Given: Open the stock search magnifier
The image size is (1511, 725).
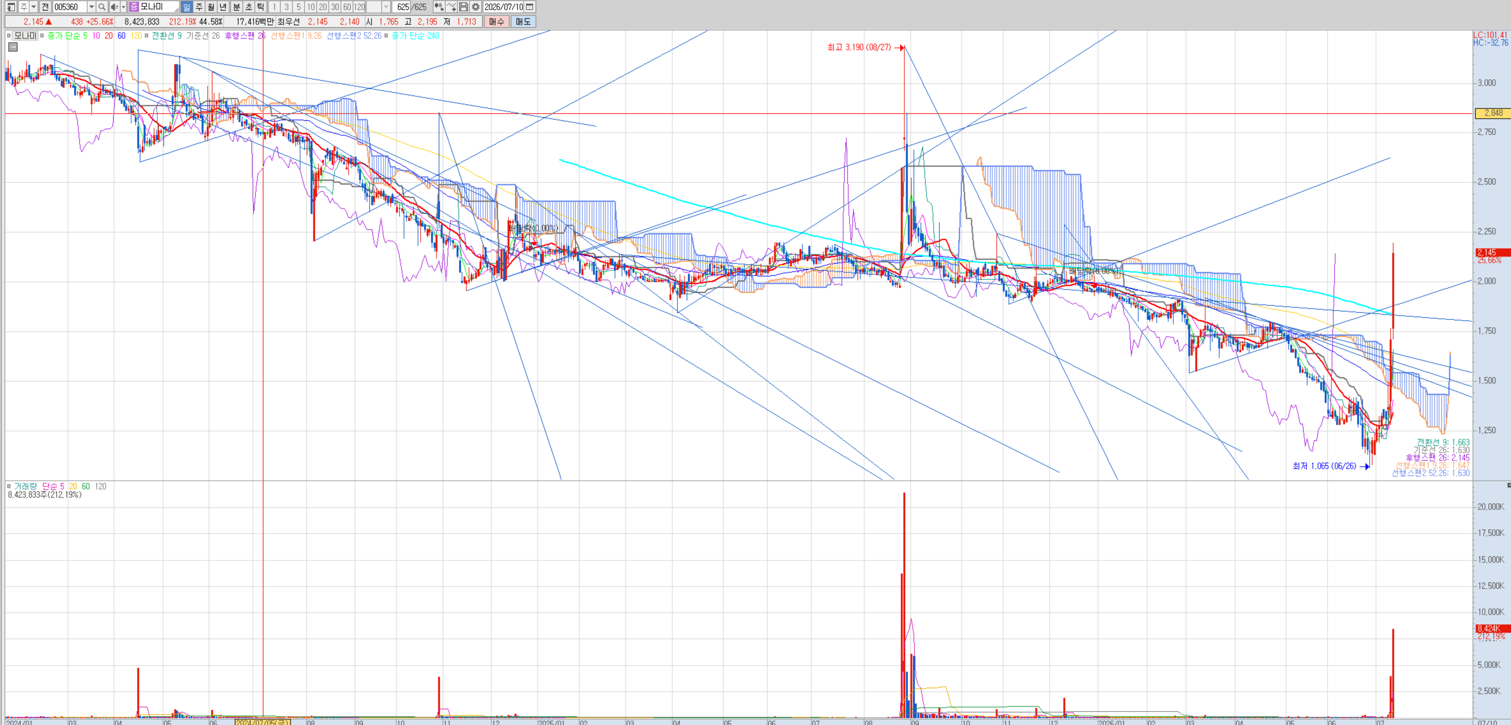Looking at the screenshot, I should (102, 7).
